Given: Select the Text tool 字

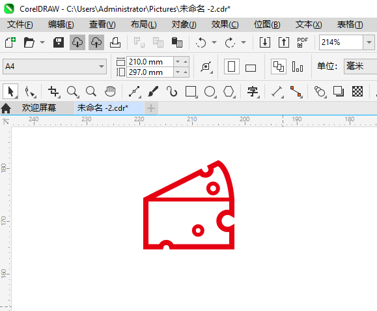Looking at the screenshot, I should 253,92.
